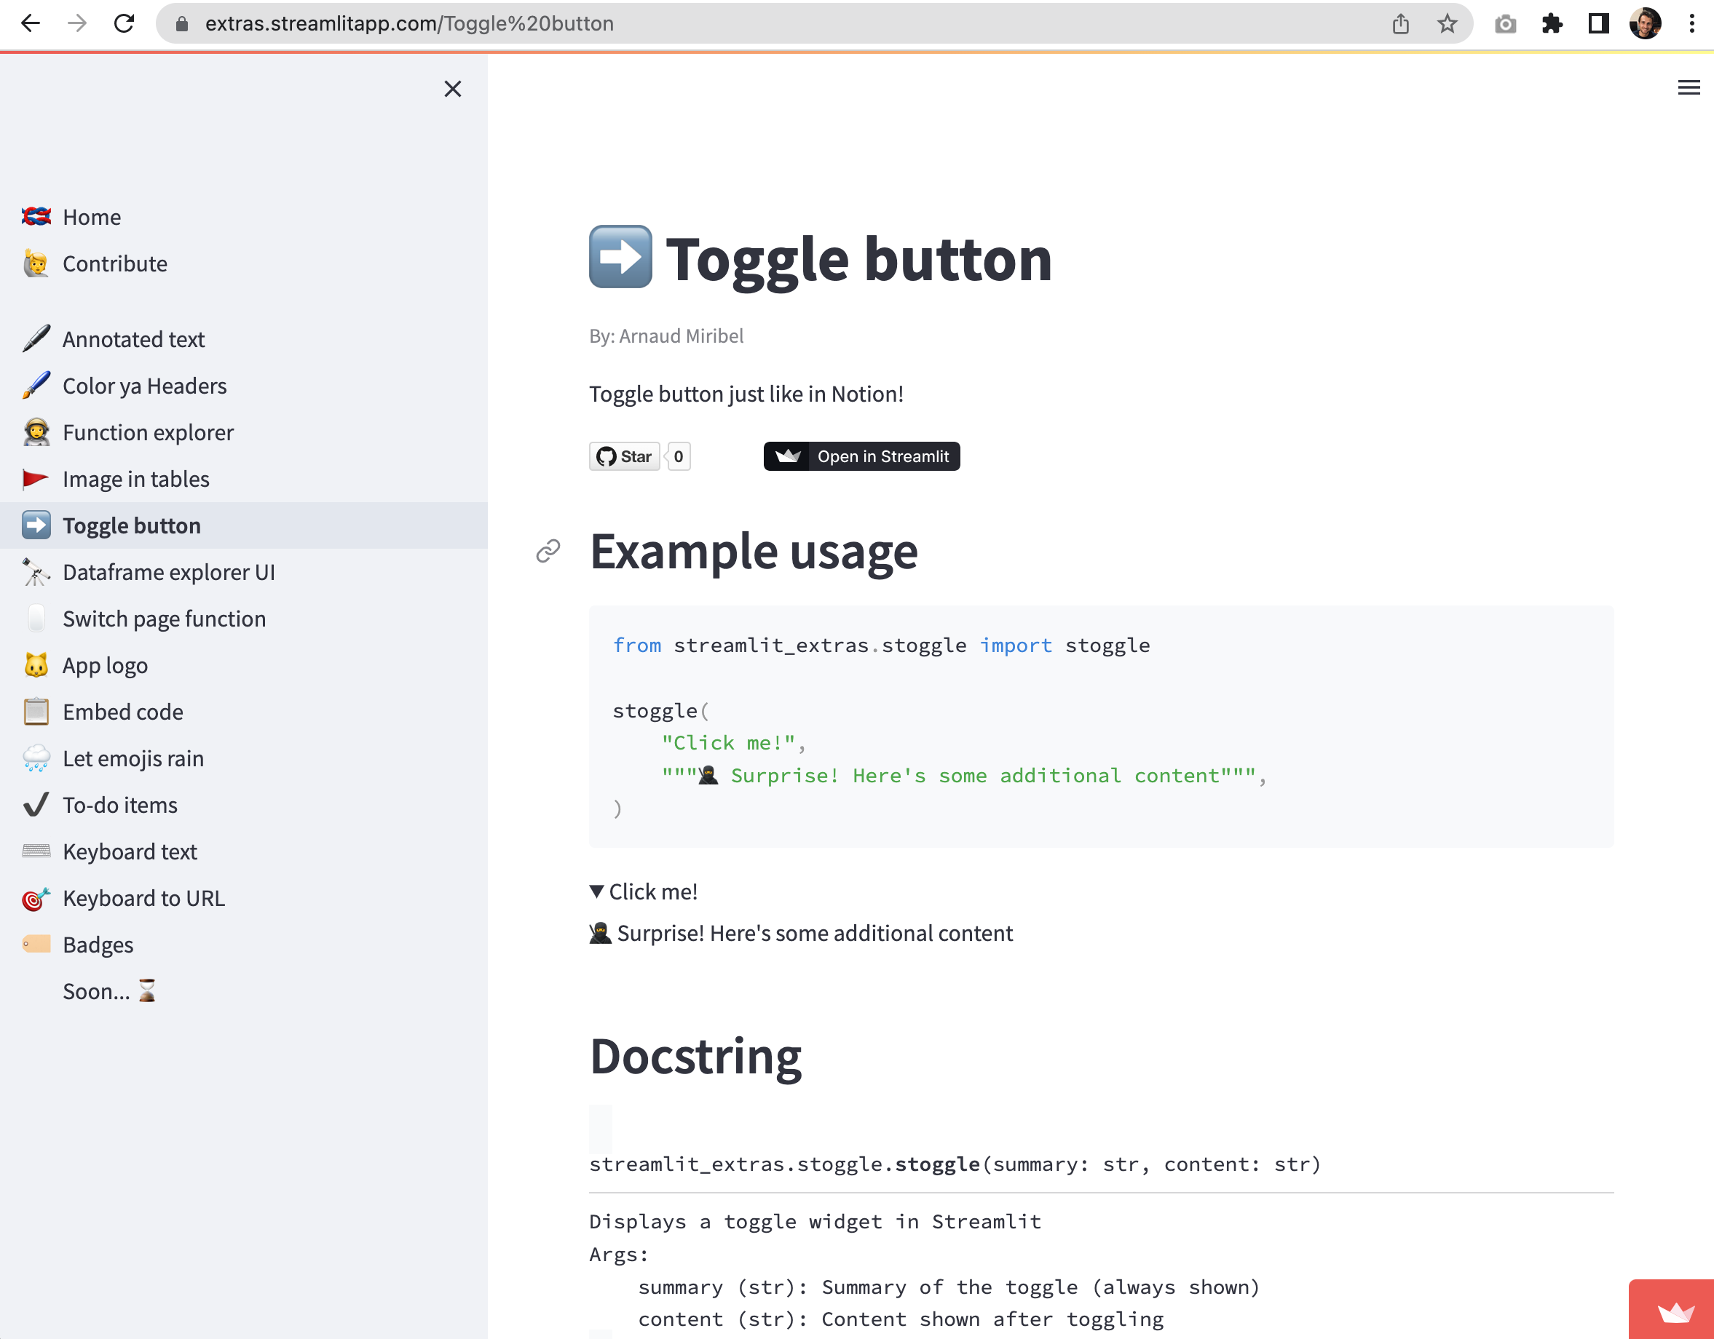Go to Dataframe explorer UI page
Screen dimensions: 1714x1339
coord(168,573)
